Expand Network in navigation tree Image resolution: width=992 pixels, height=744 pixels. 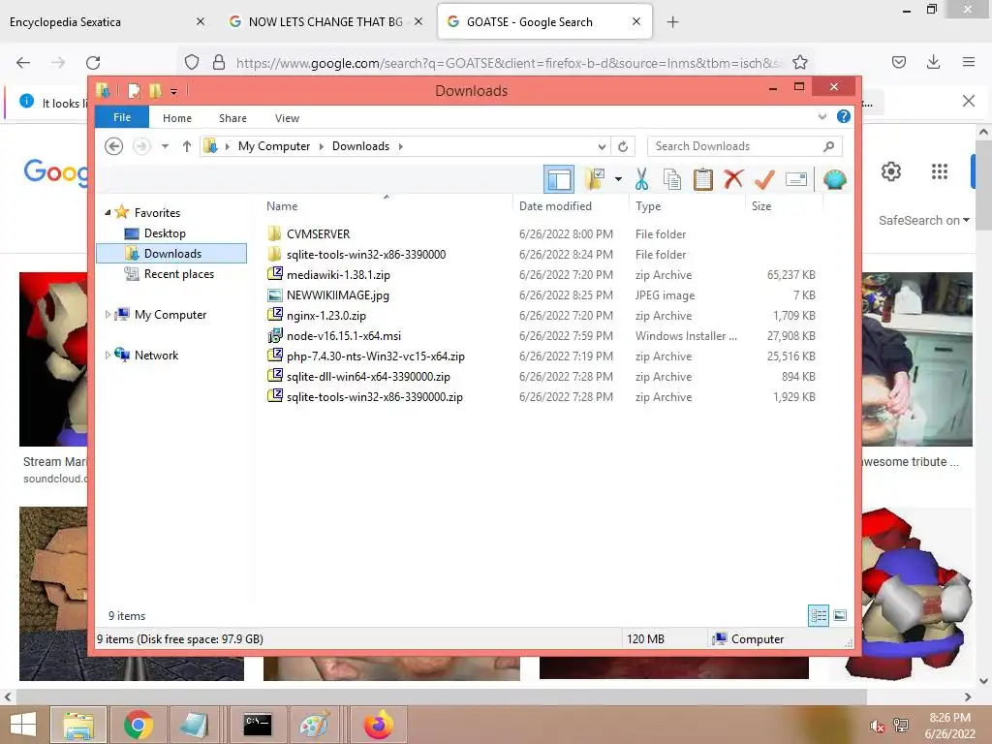[x=108, y=356]
